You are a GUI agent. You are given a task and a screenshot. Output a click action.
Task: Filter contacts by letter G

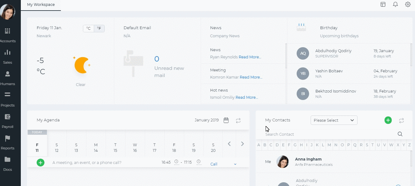[x=295, y=145]
